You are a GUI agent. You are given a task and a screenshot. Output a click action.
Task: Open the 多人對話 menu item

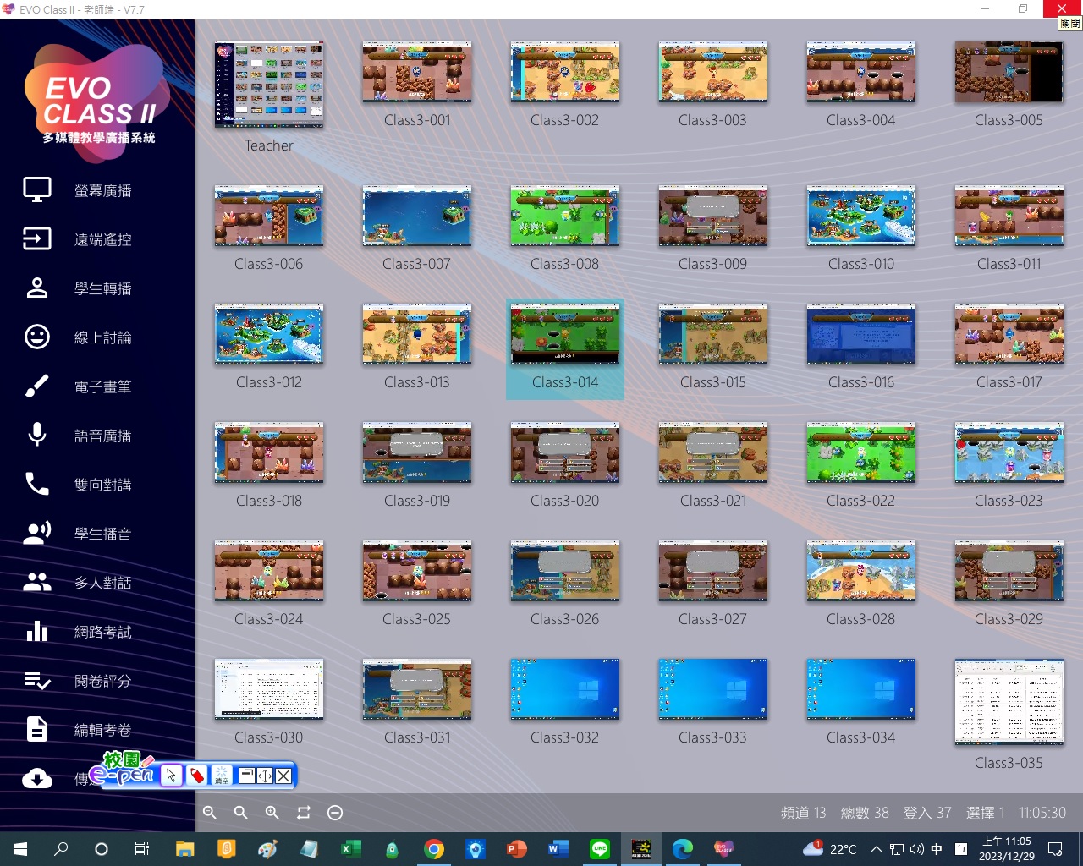pyautogui.click(x=97, y=583)
